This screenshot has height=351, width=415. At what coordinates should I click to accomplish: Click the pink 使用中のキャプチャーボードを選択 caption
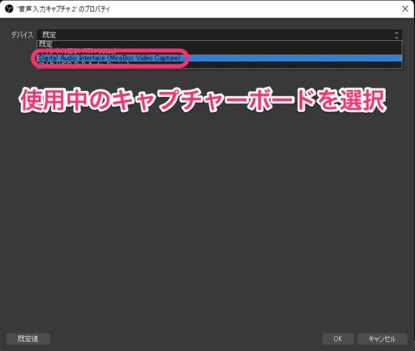[202, 100]
